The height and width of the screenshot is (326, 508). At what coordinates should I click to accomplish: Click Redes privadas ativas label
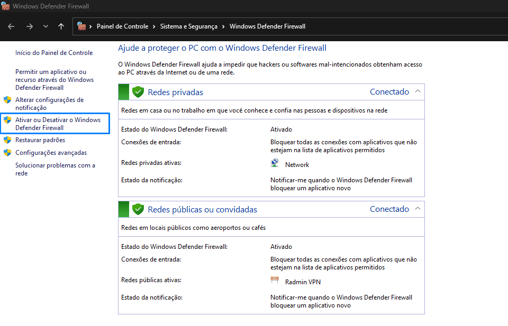point(151,163)
